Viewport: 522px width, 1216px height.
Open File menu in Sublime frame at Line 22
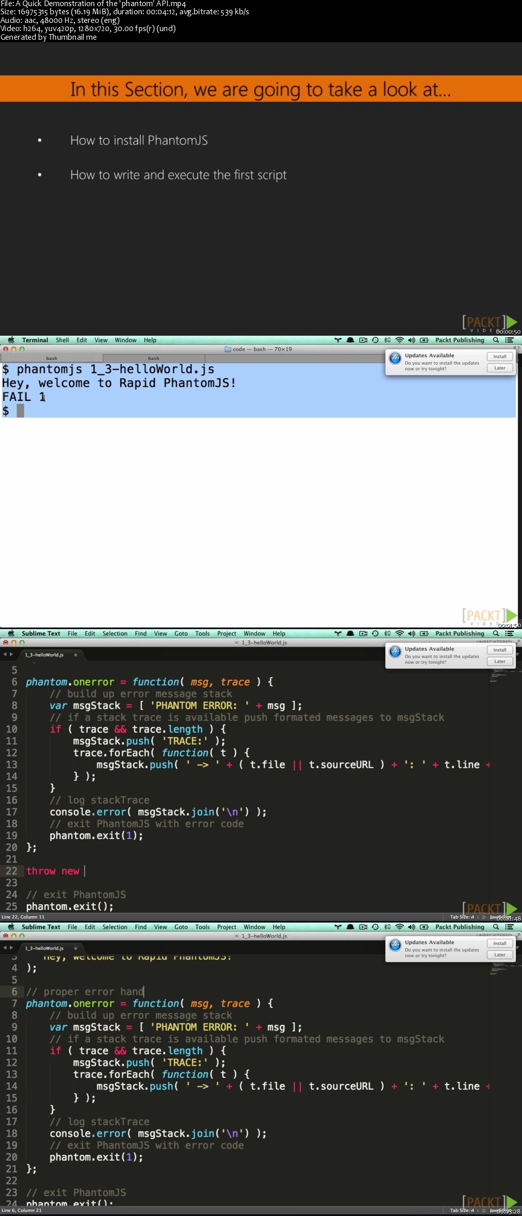point(72,633)
